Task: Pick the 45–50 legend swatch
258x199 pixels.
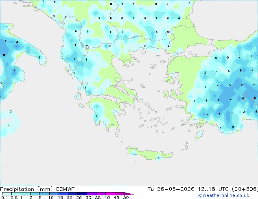Action: click(120, 194)
